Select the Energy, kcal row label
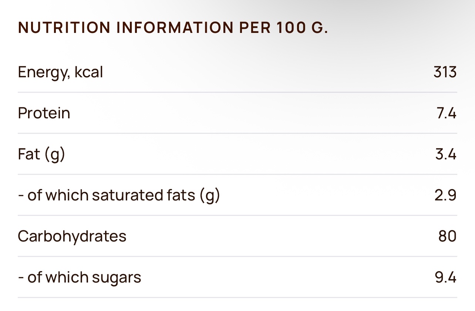This screenshot has height=311, width=475. (x=60, y=72)
